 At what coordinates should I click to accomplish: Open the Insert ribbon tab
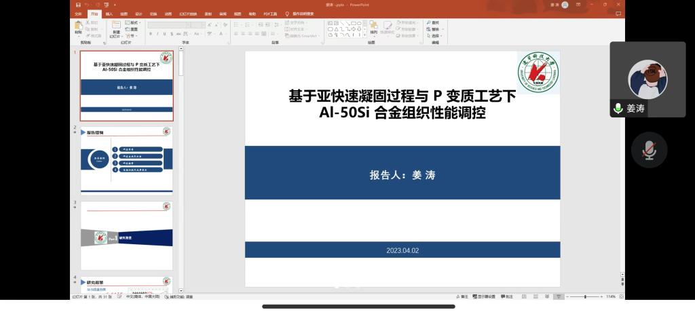(109, 14)
